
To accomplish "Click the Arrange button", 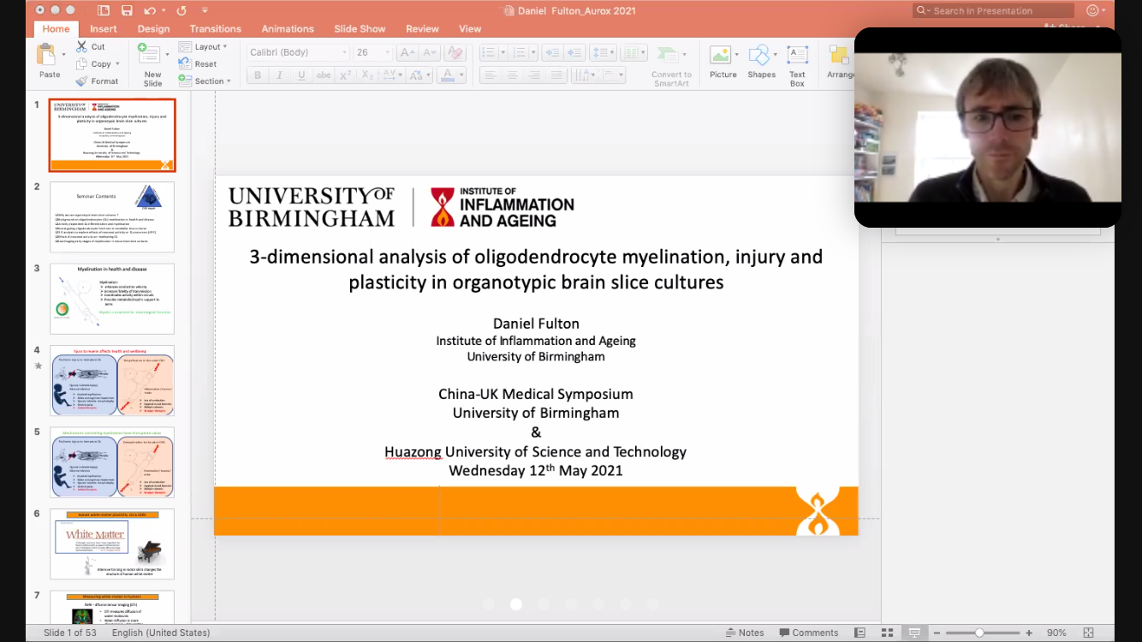I will coord(840,63).
